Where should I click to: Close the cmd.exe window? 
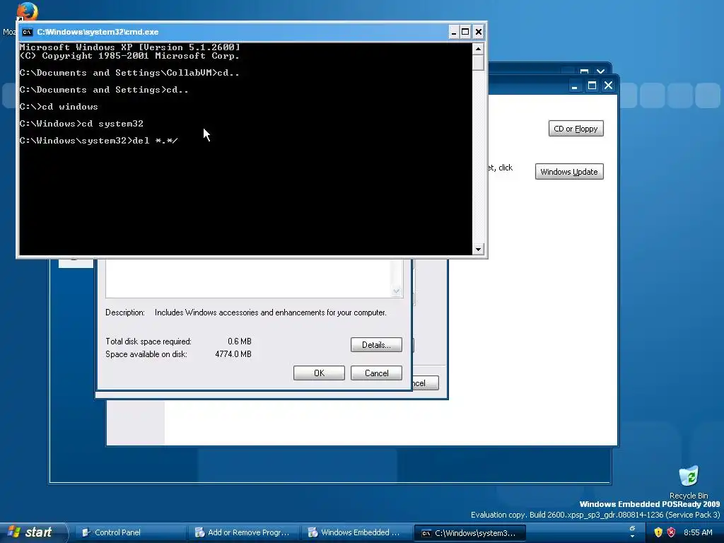click(x=479, y=32)
